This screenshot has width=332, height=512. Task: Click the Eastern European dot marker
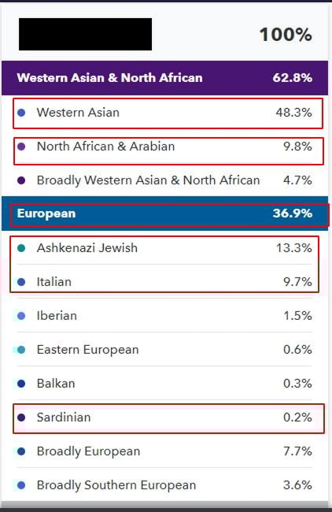click(21, 350)
